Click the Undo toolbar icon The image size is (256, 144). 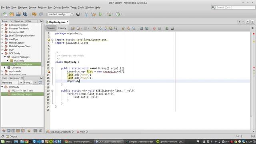(34, 14)
